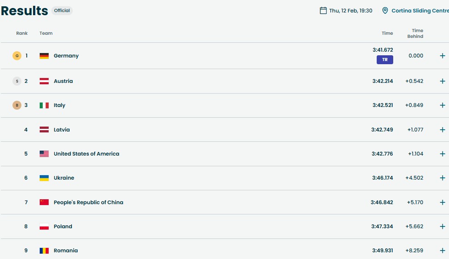Click the TR track record badge
Image resolution: width=449 pixels, height=259 pixels.
(x=385, y=60)
